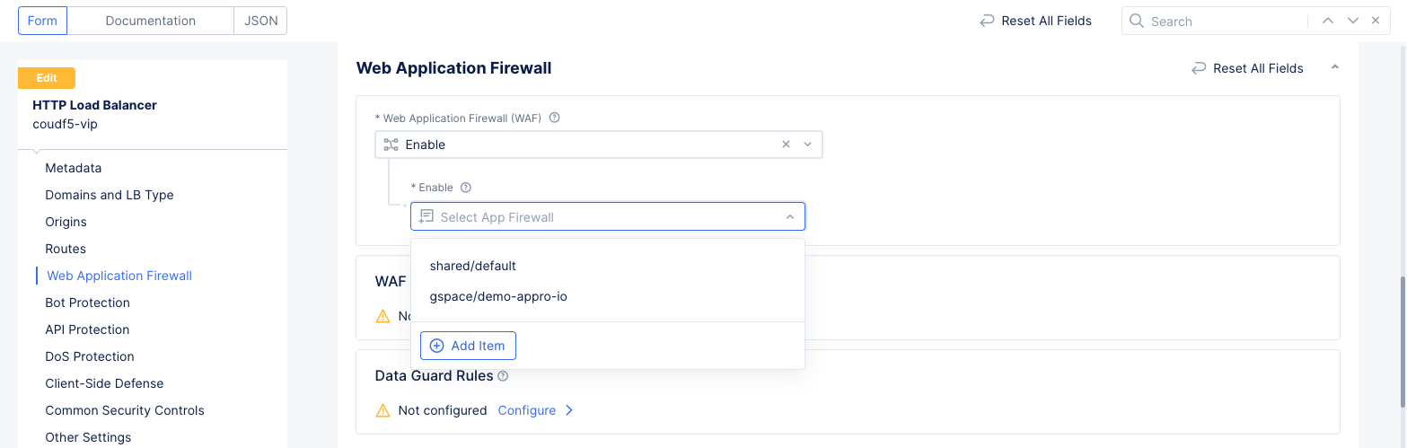Collapse the Select App Firewall dropdown
1407x448 pixels.
(789, 217)
